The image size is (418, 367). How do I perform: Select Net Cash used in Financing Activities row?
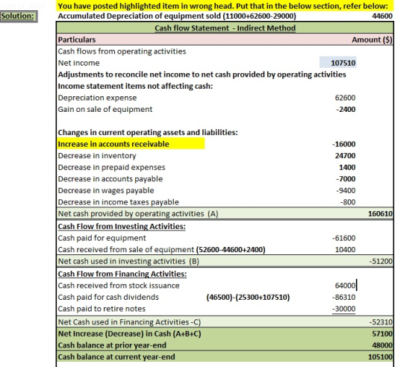tap(225, 322)
